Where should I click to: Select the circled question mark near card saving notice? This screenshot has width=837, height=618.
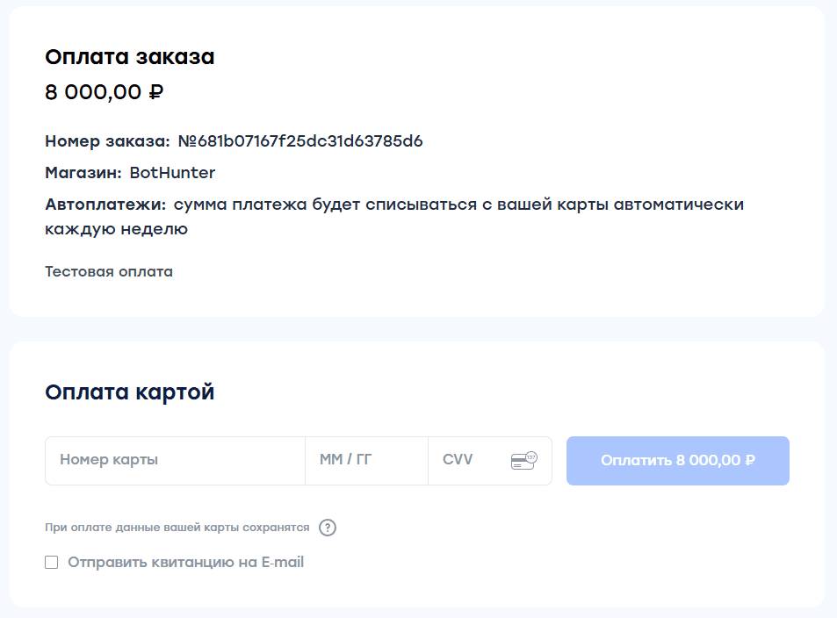328,528
